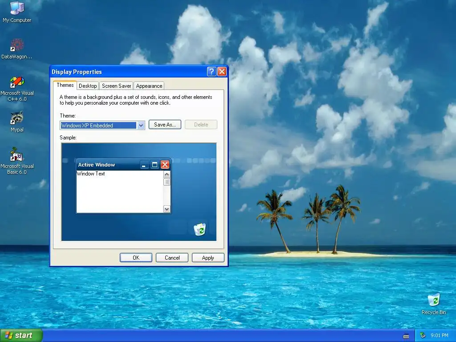Click the 9:01 PM clock
Screen dimensions: 456x342
[440, 335]
